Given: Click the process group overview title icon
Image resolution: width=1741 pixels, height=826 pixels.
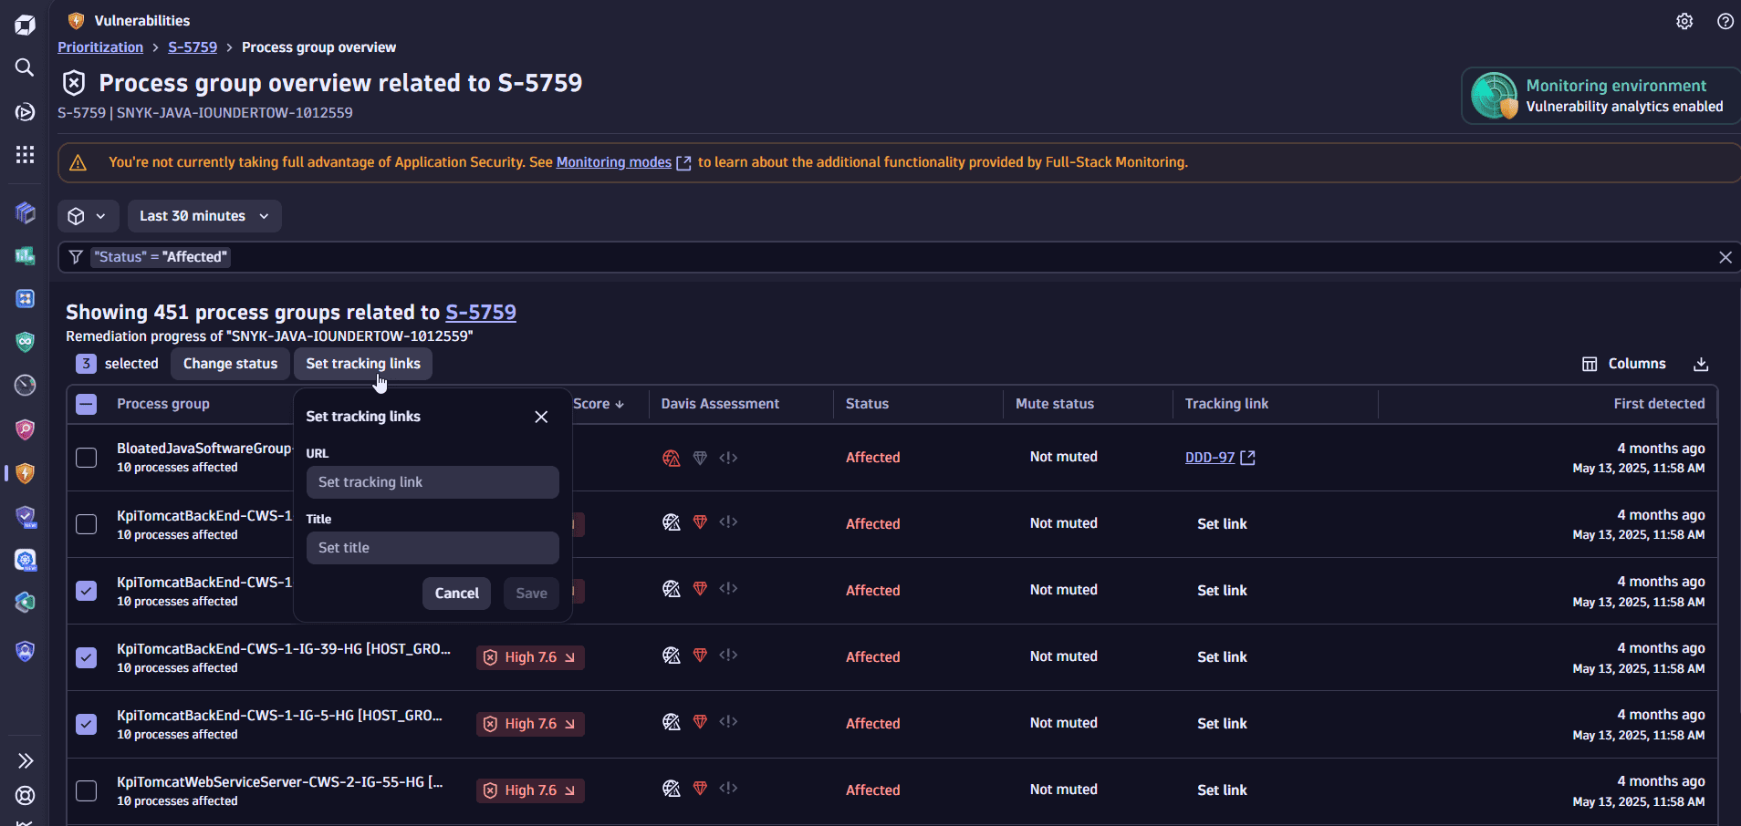Looking at the screenshot, I should pyautogui.click(x=74, y=83).
